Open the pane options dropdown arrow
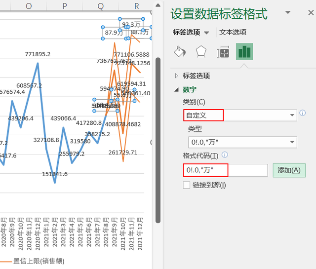Screen dimensions: 316x269 [x=288, y=12]
